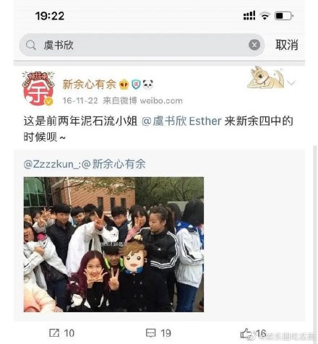Like the post with thumbs-up
The width and height of the screenshot is (318, 344).
point(253,333)
